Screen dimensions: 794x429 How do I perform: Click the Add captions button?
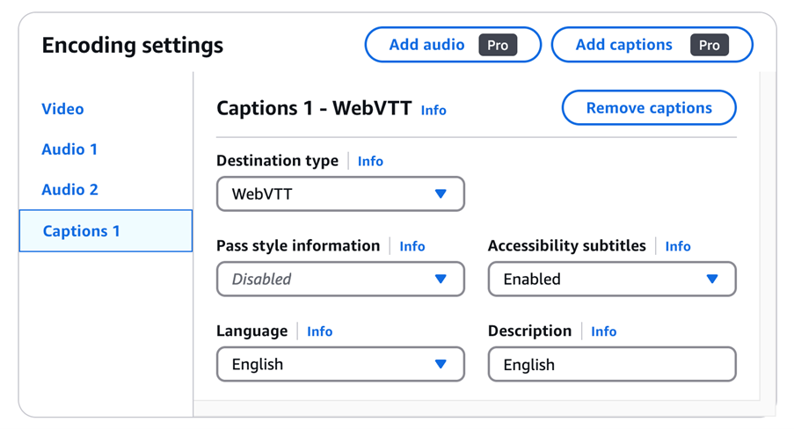point(623,45)
